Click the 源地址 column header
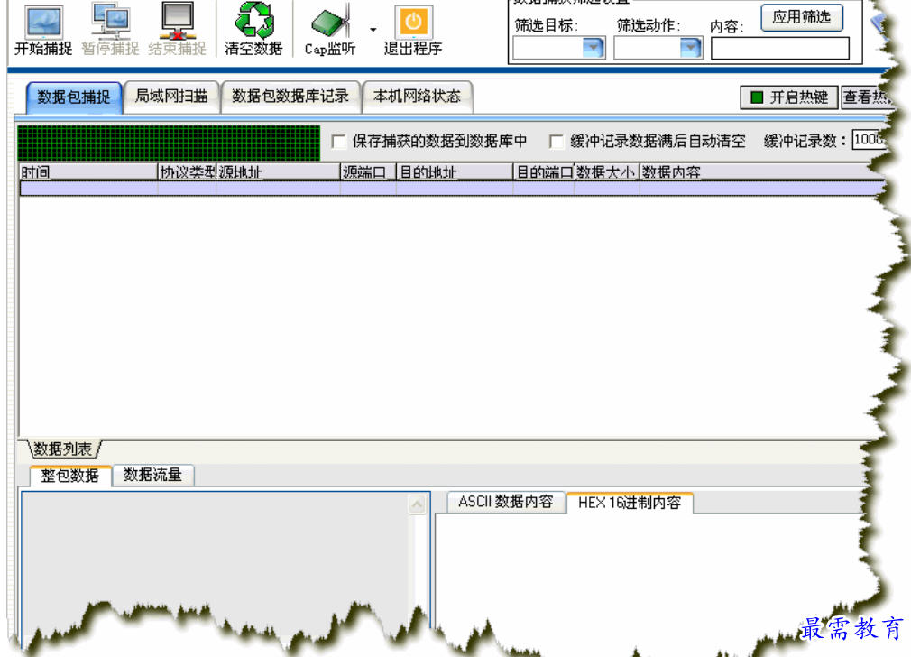The image size is (911, 657). [x=278, y=172]
